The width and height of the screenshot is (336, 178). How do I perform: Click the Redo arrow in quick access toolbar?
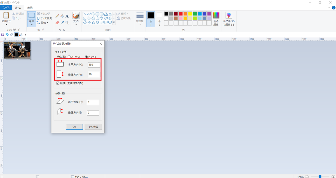[x=12, y=35]
